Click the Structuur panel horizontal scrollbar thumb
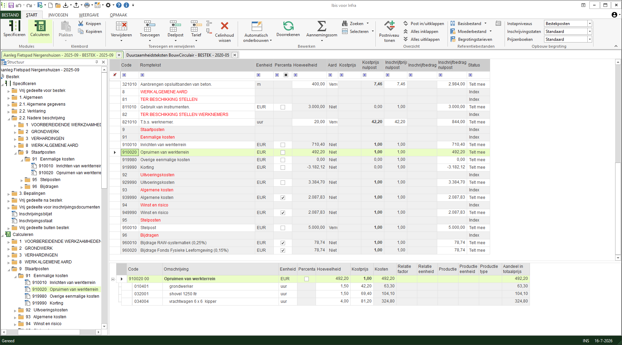Viewport: 622px width, 345px height. (49, 332)
